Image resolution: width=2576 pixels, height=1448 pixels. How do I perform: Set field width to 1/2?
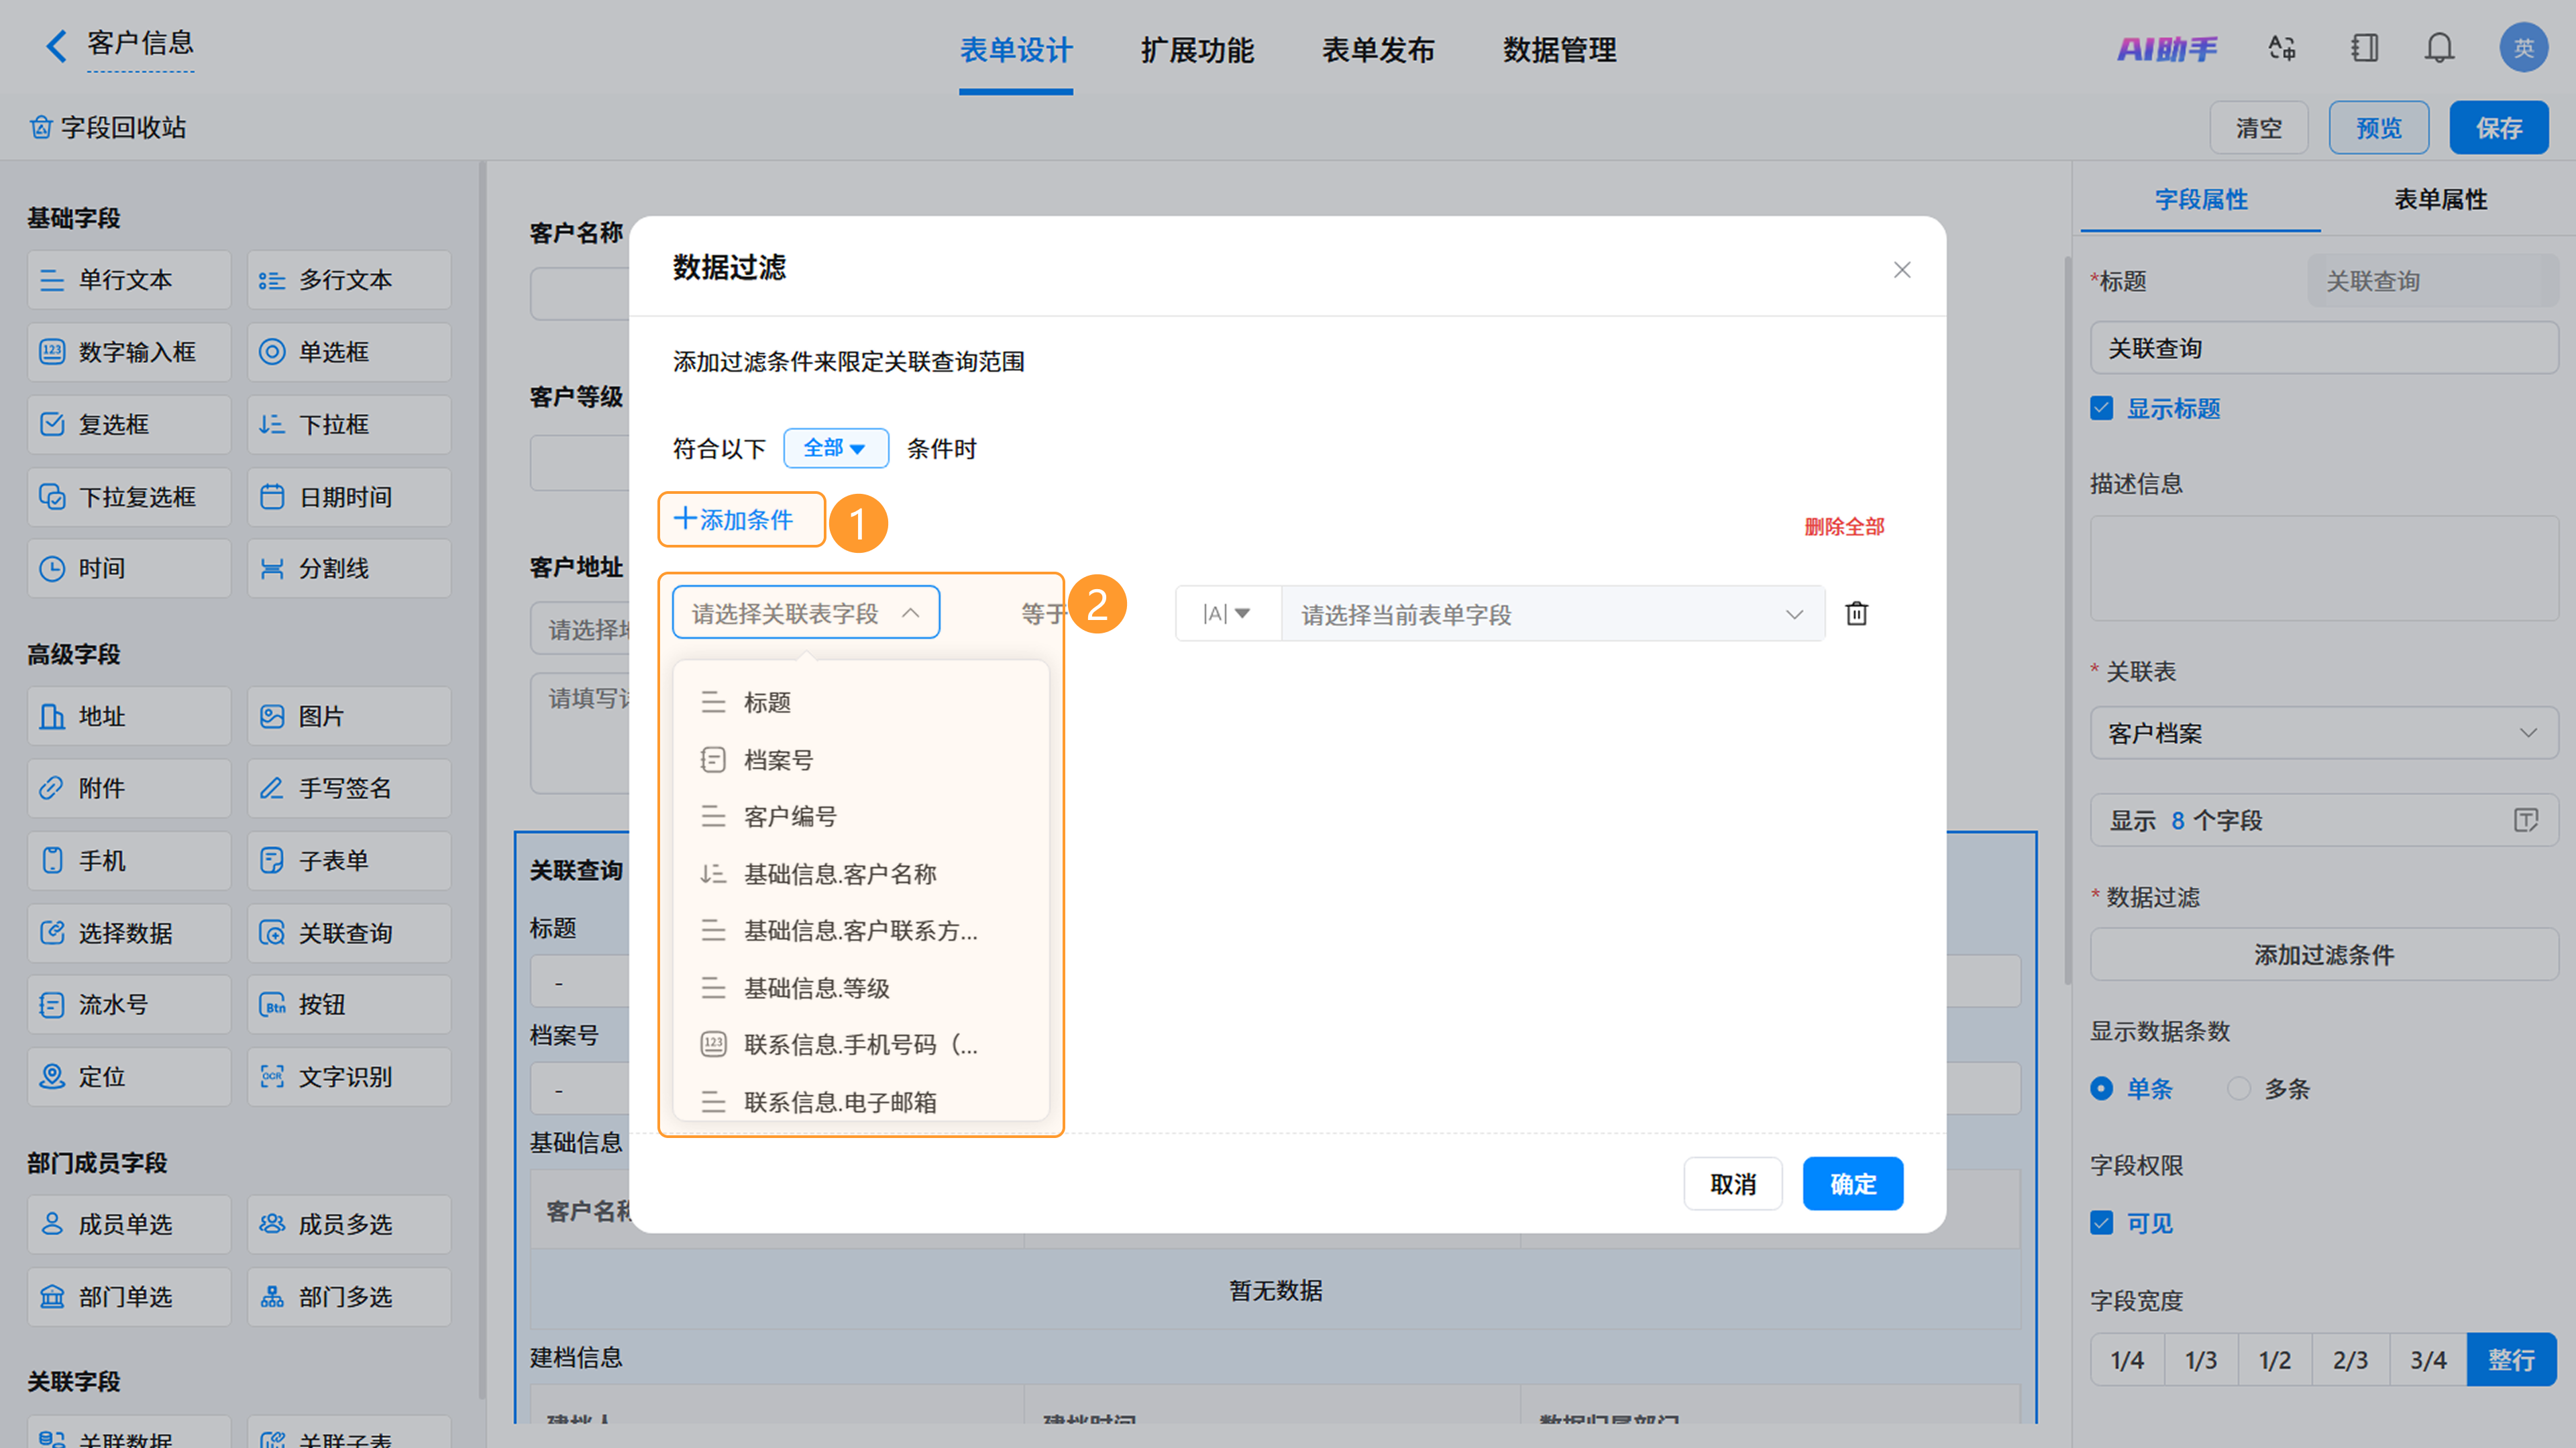pos(2275,1360)
